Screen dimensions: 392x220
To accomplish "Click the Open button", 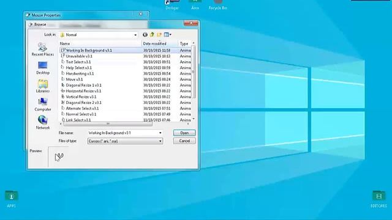I will pos(184,133).
